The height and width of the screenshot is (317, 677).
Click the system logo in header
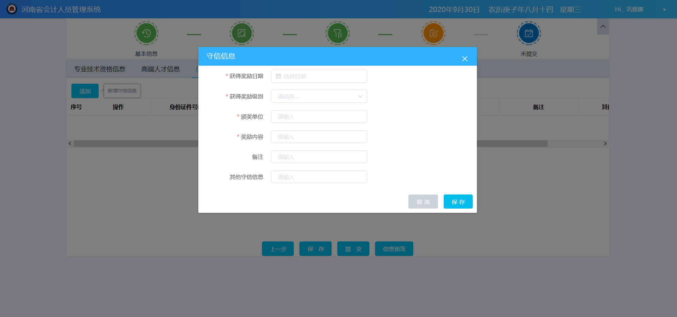click(x=12, y=9)
